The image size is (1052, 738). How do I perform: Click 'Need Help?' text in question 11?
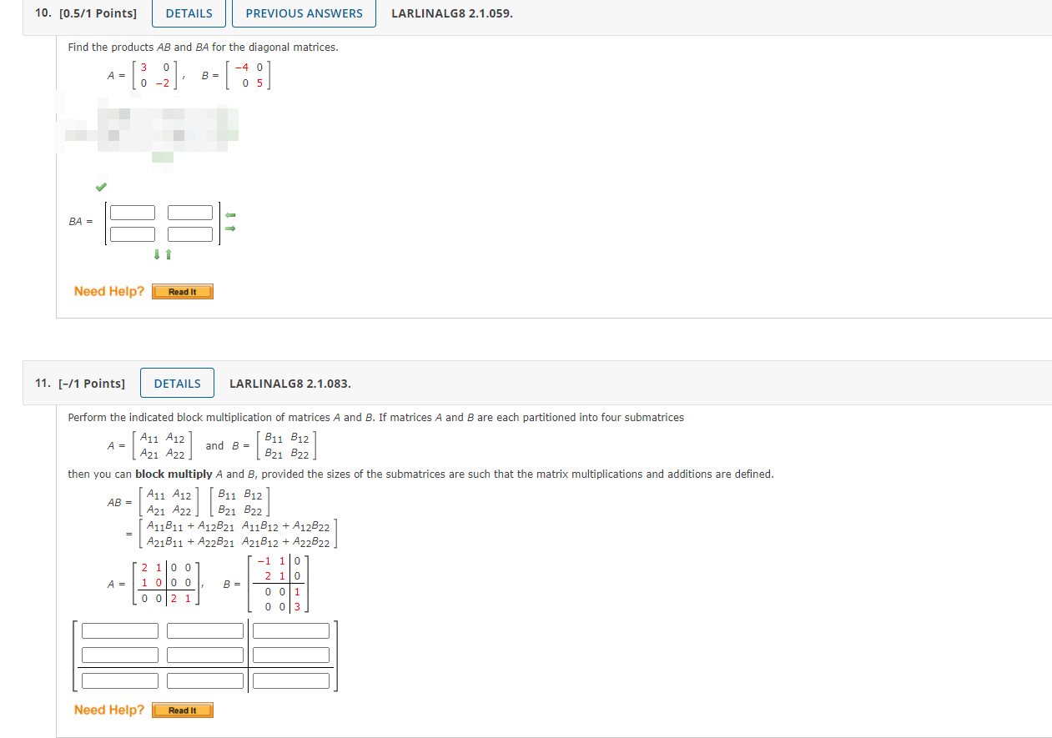[x=109, y=710]
